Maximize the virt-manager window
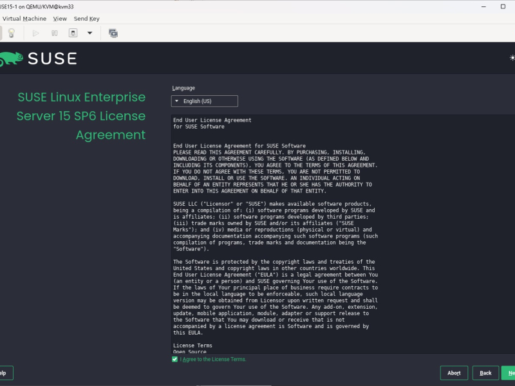Screen dimensions: 515x386 point(503,6)
